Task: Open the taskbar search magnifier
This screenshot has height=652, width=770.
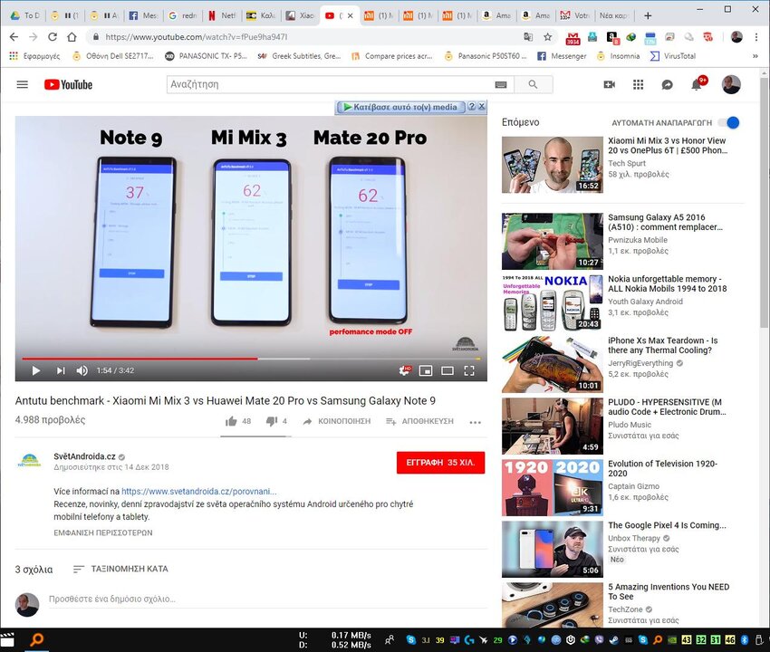Action: click(x=37, y=639)
